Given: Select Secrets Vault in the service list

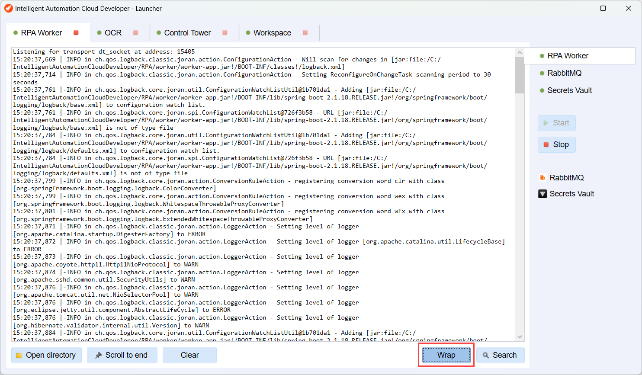Looking at the screenshot, I should pyautogui.click(x=570, y=90).
